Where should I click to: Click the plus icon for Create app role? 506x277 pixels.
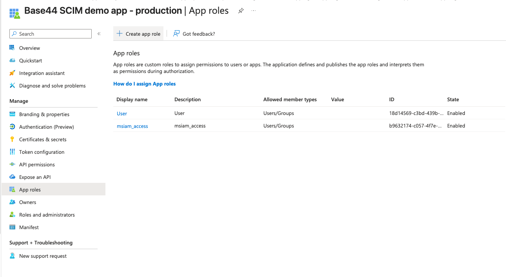coord(120,34)
